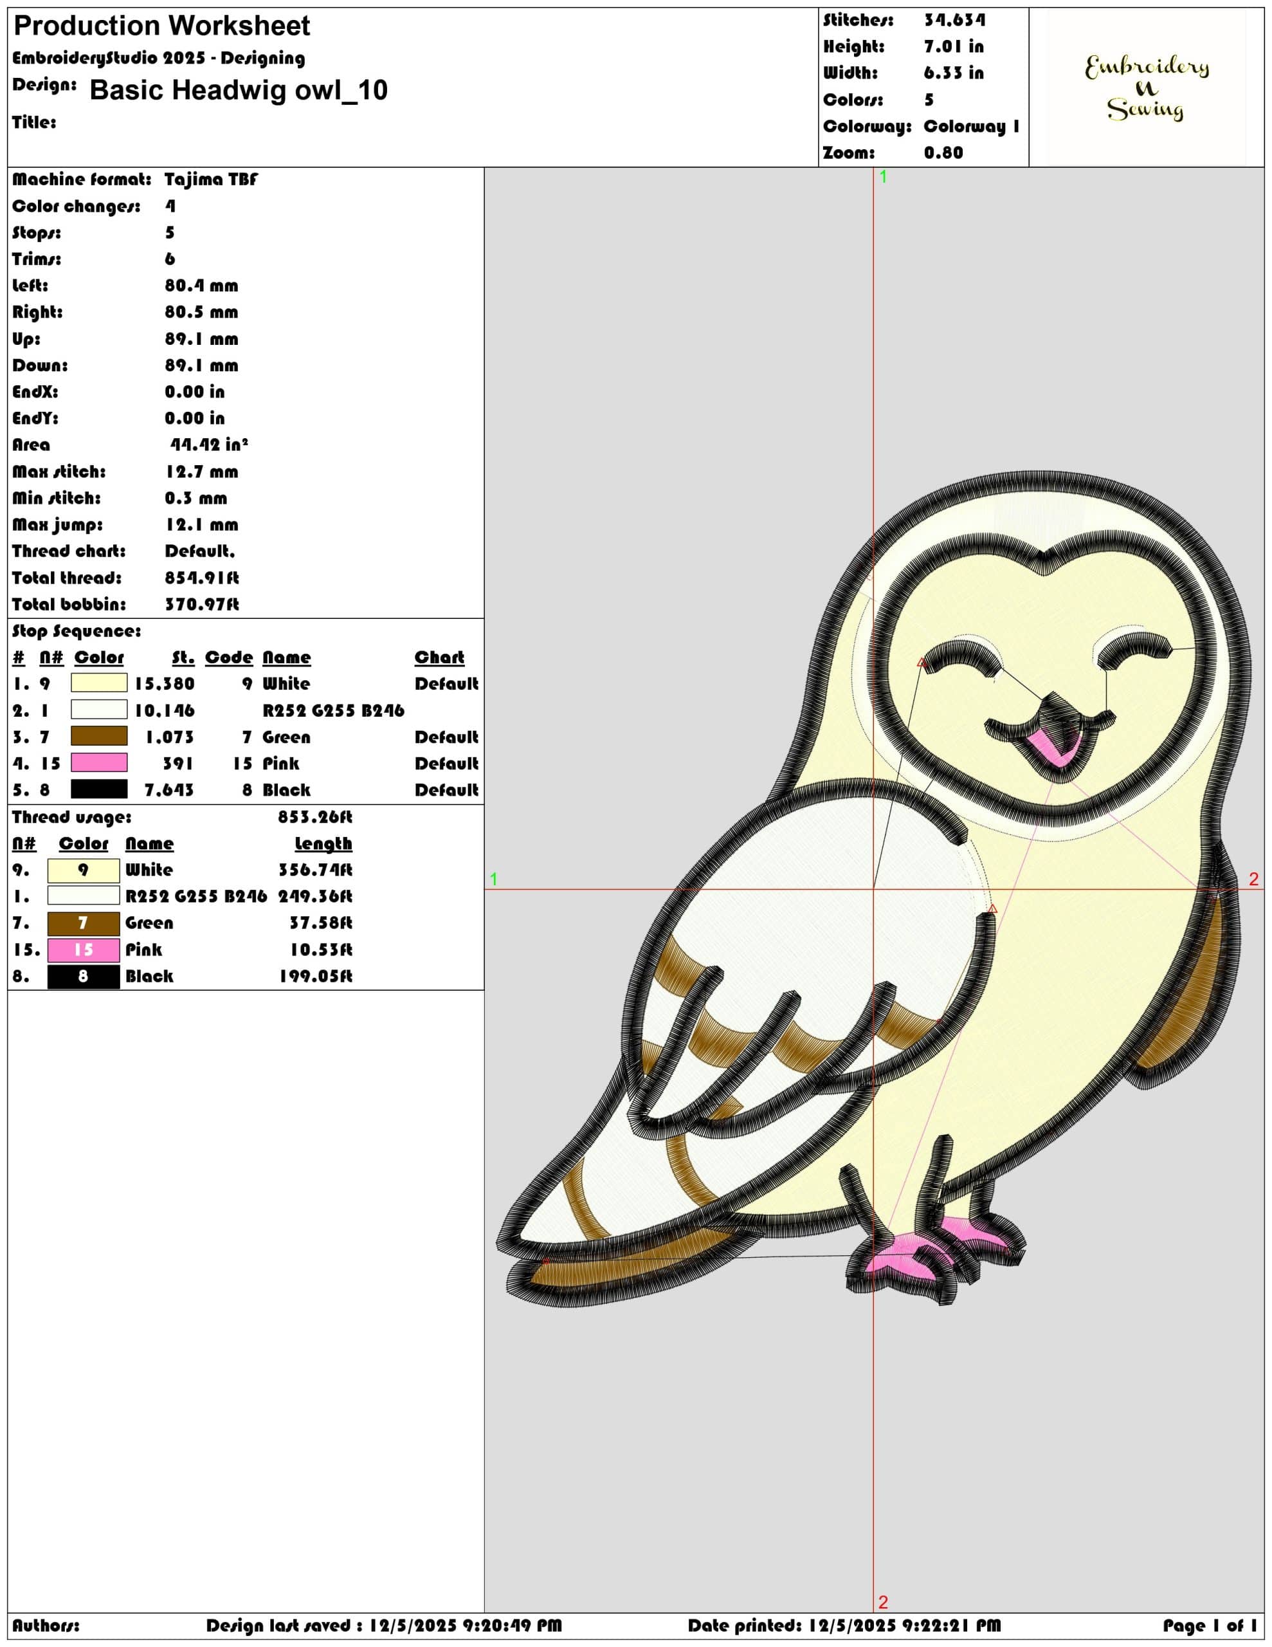Click the Black thread length 199.05ft

point(316,977)
